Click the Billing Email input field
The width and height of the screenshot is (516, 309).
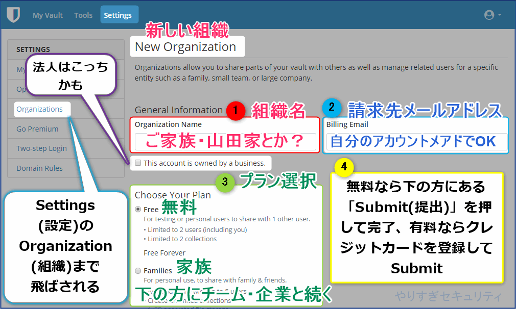(x=416, y=142)
